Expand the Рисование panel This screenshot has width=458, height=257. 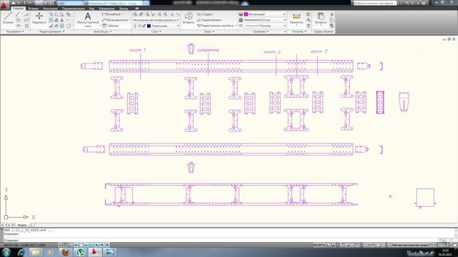[x=15, y=31]
